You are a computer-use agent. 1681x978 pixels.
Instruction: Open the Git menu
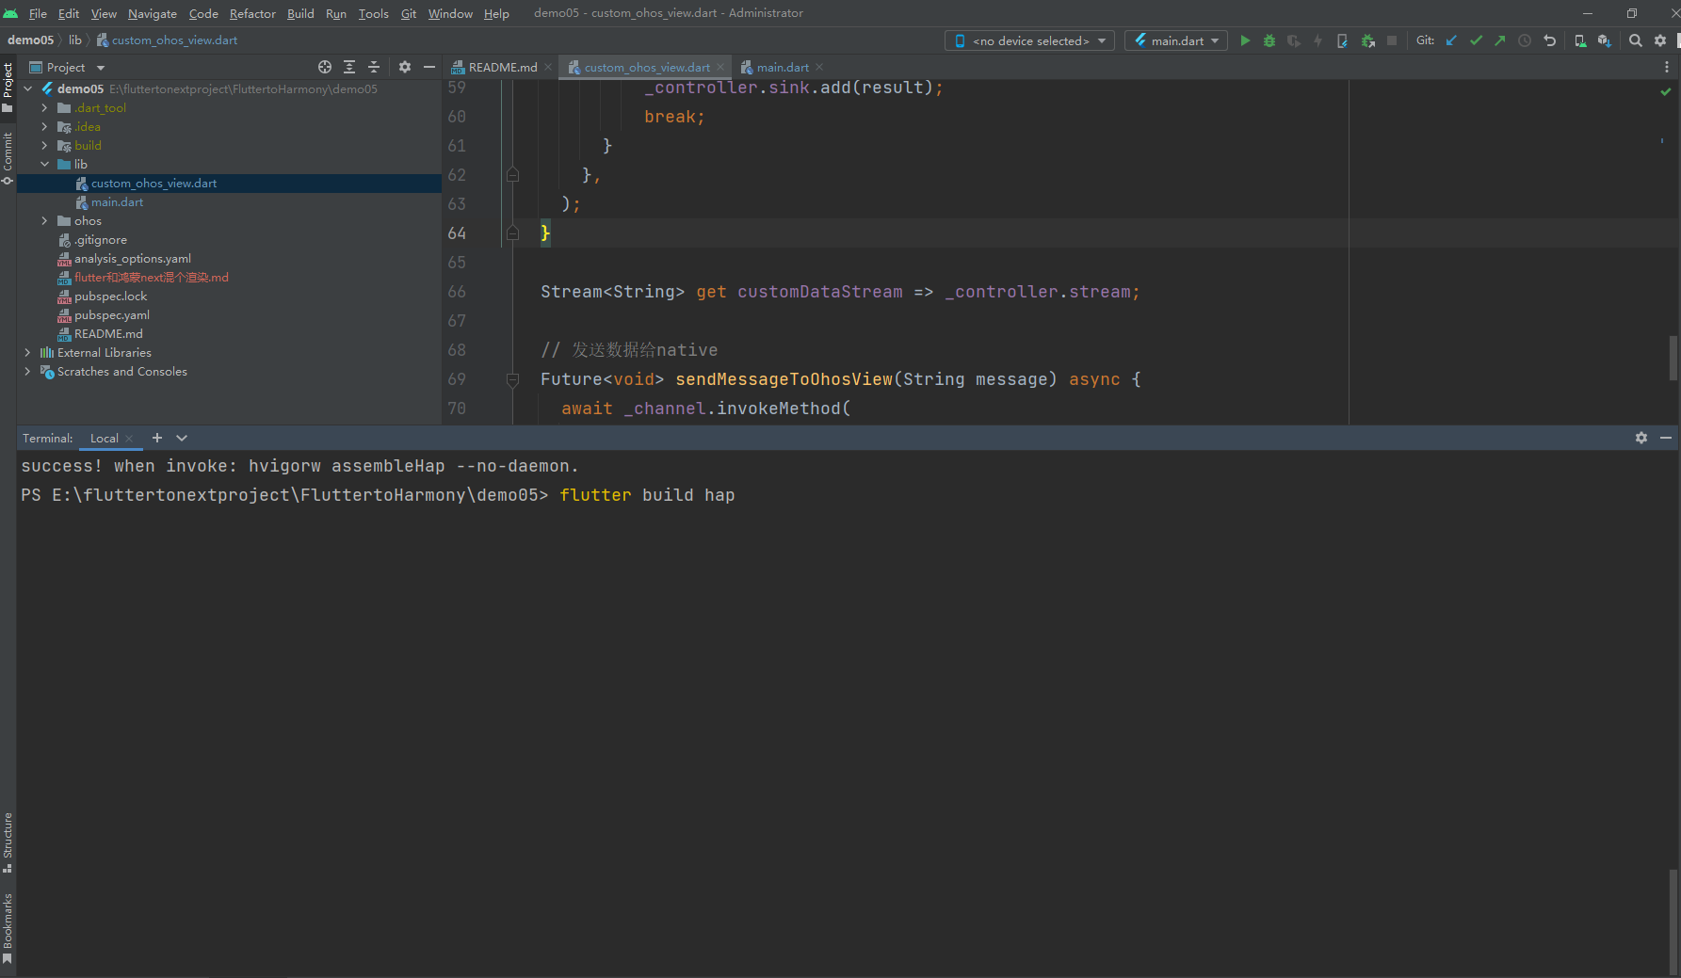pyautogui.click(x=409, y=13)
